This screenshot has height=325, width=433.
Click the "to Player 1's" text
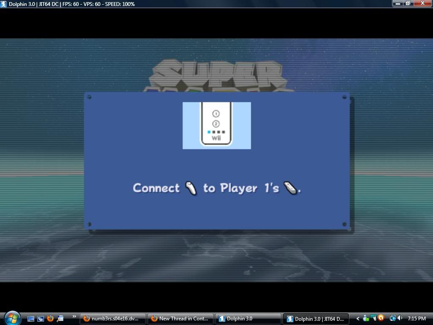click(x=241, y=188)
